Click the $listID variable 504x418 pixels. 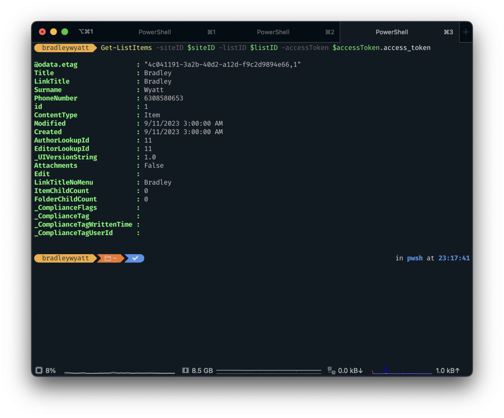click(264, 48)
